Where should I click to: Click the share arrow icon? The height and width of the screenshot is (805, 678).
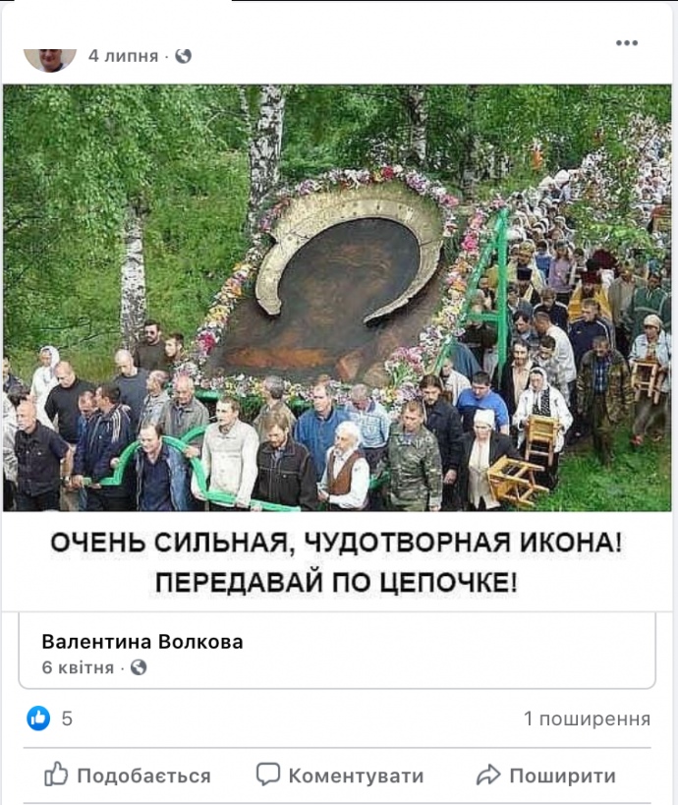coord(488,775)
